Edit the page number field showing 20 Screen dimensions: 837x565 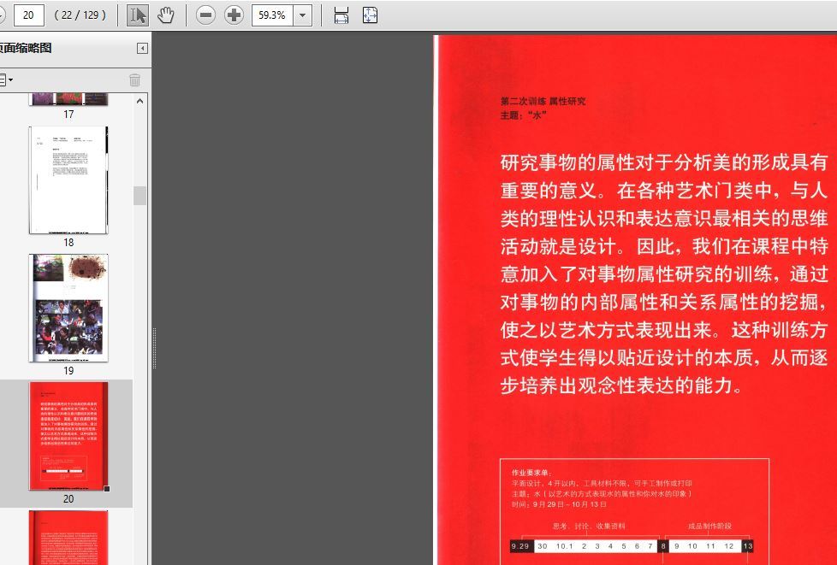click(x=29, y=15)
